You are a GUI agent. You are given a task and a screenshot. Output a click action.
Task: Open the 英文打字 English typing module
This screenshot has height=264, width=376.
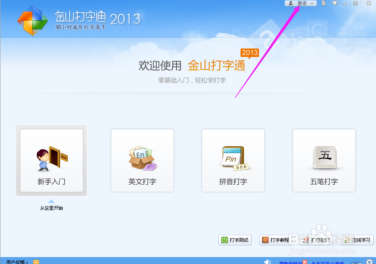point(142,160)
